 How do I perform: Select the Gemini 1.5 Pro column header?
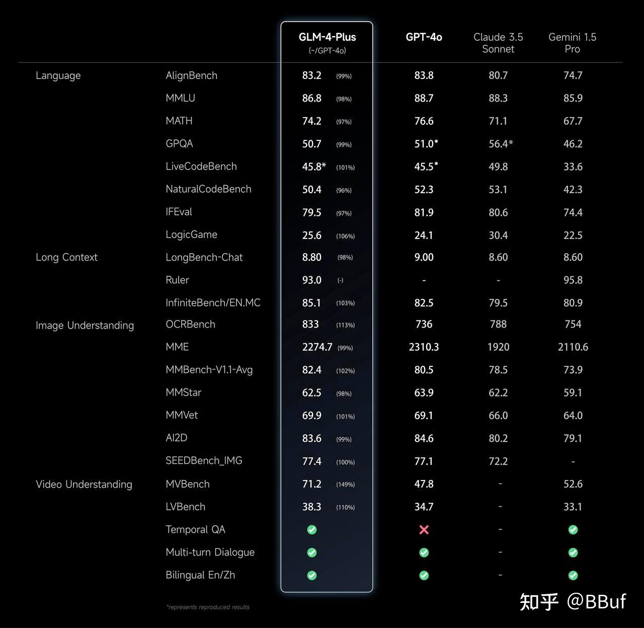coord(573,43)
